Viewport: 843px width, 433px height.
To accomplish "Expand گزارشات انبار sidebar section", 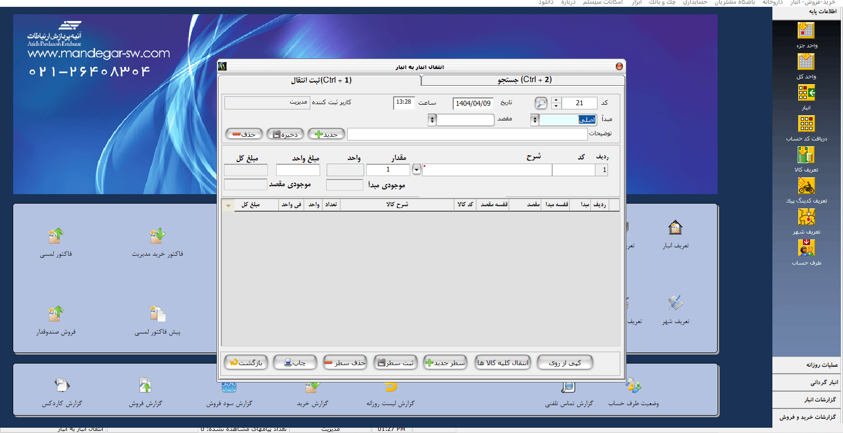I will (807, 400).
